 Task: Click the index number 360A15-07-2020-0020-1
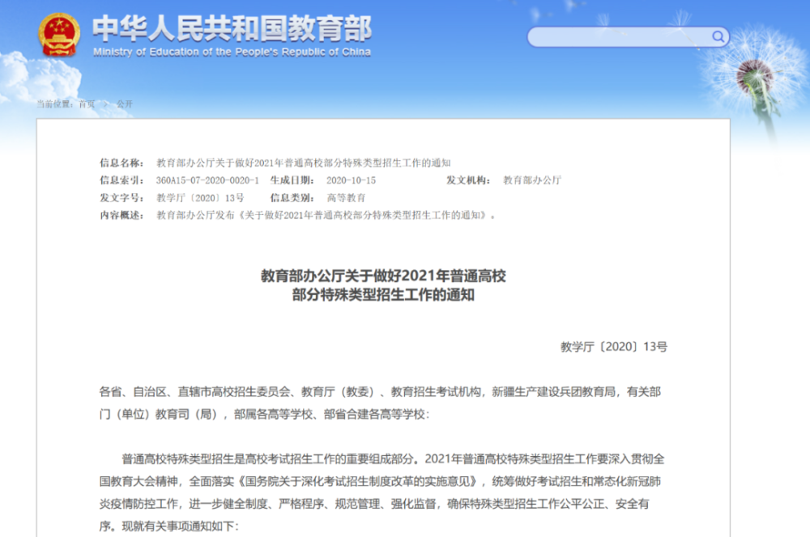click(207, 180)
